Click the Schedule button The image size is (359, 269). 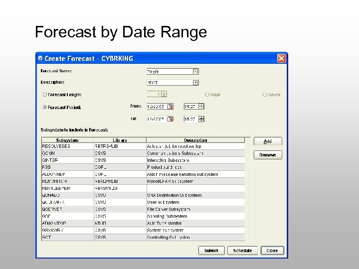[242, 251]
